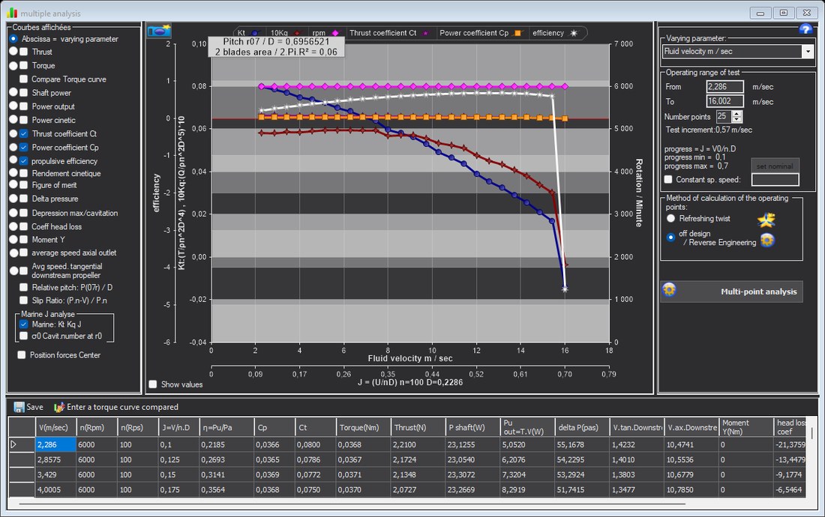This screenshot has width=825, height=517.
Task: Click the Number points field
Action: click(x=724, y=117)
